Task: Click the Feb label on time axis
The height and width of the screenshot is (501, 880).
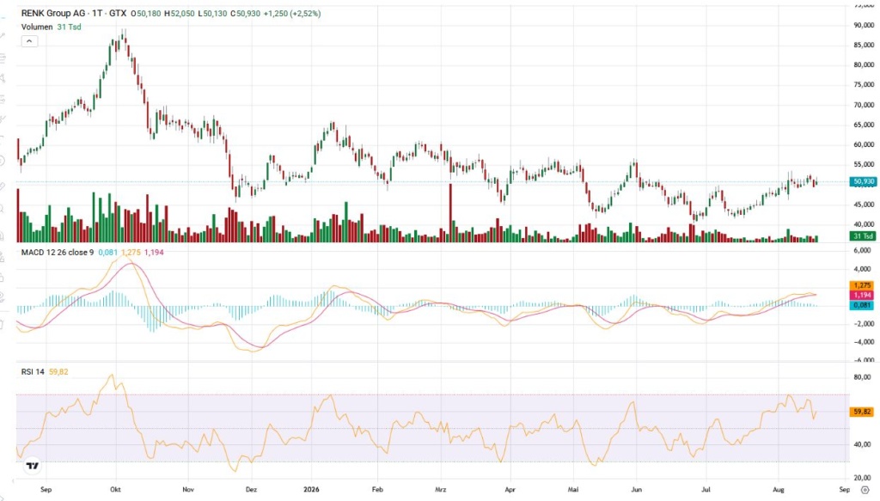Action: tap(377, 489)
